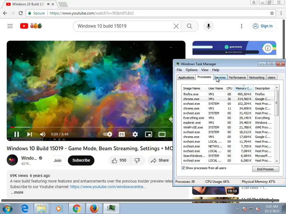Bookmark this page with the star
Image resolution: width=286 pixels, height=214 pixels.
(x=272, y=13)
